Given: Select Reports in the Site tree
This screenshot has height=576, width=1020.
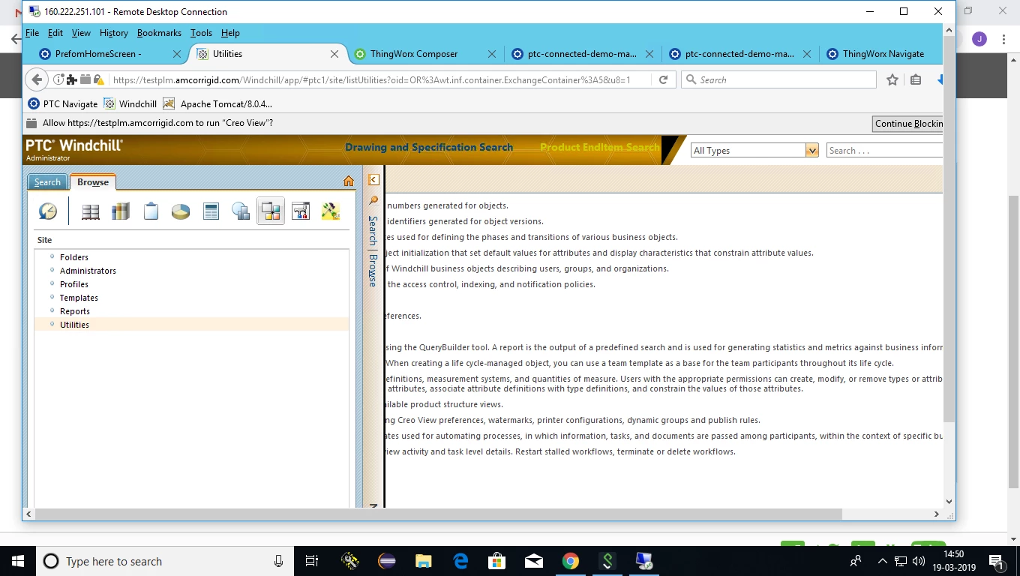Looking at the screenshot, I should tap(75, 311).
